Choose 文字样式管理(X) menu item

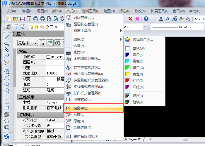coord(94,67)
